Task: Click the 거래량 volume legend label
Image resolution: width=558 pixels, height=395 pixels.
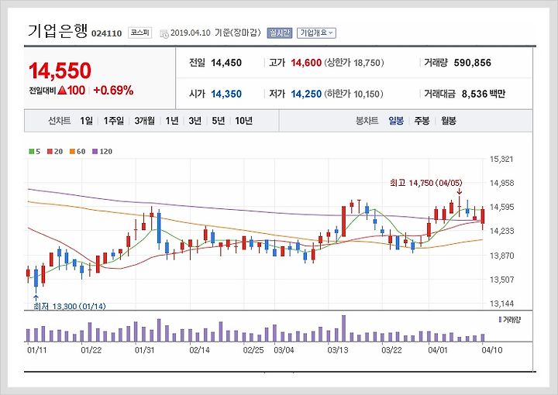Action: pyautogui.click(x=510, y=320)
